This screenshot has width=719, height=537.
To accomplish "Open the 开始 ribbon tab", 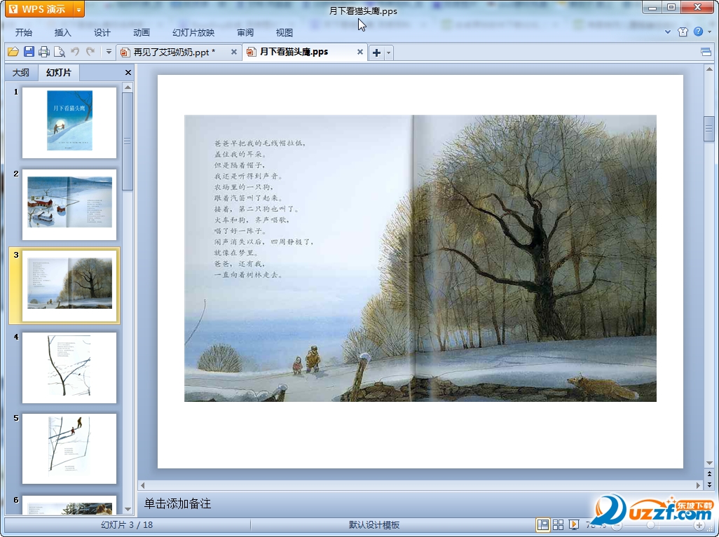I will 23,32.
